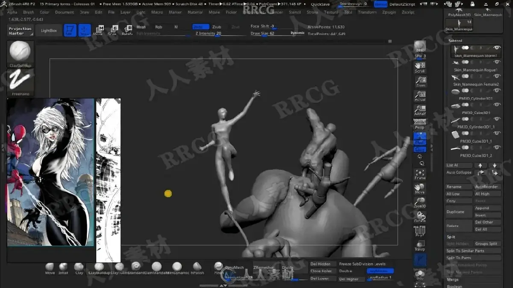Select the Zoom3D view tool
Screen dimensions: 513x288
tap(420, 203)
